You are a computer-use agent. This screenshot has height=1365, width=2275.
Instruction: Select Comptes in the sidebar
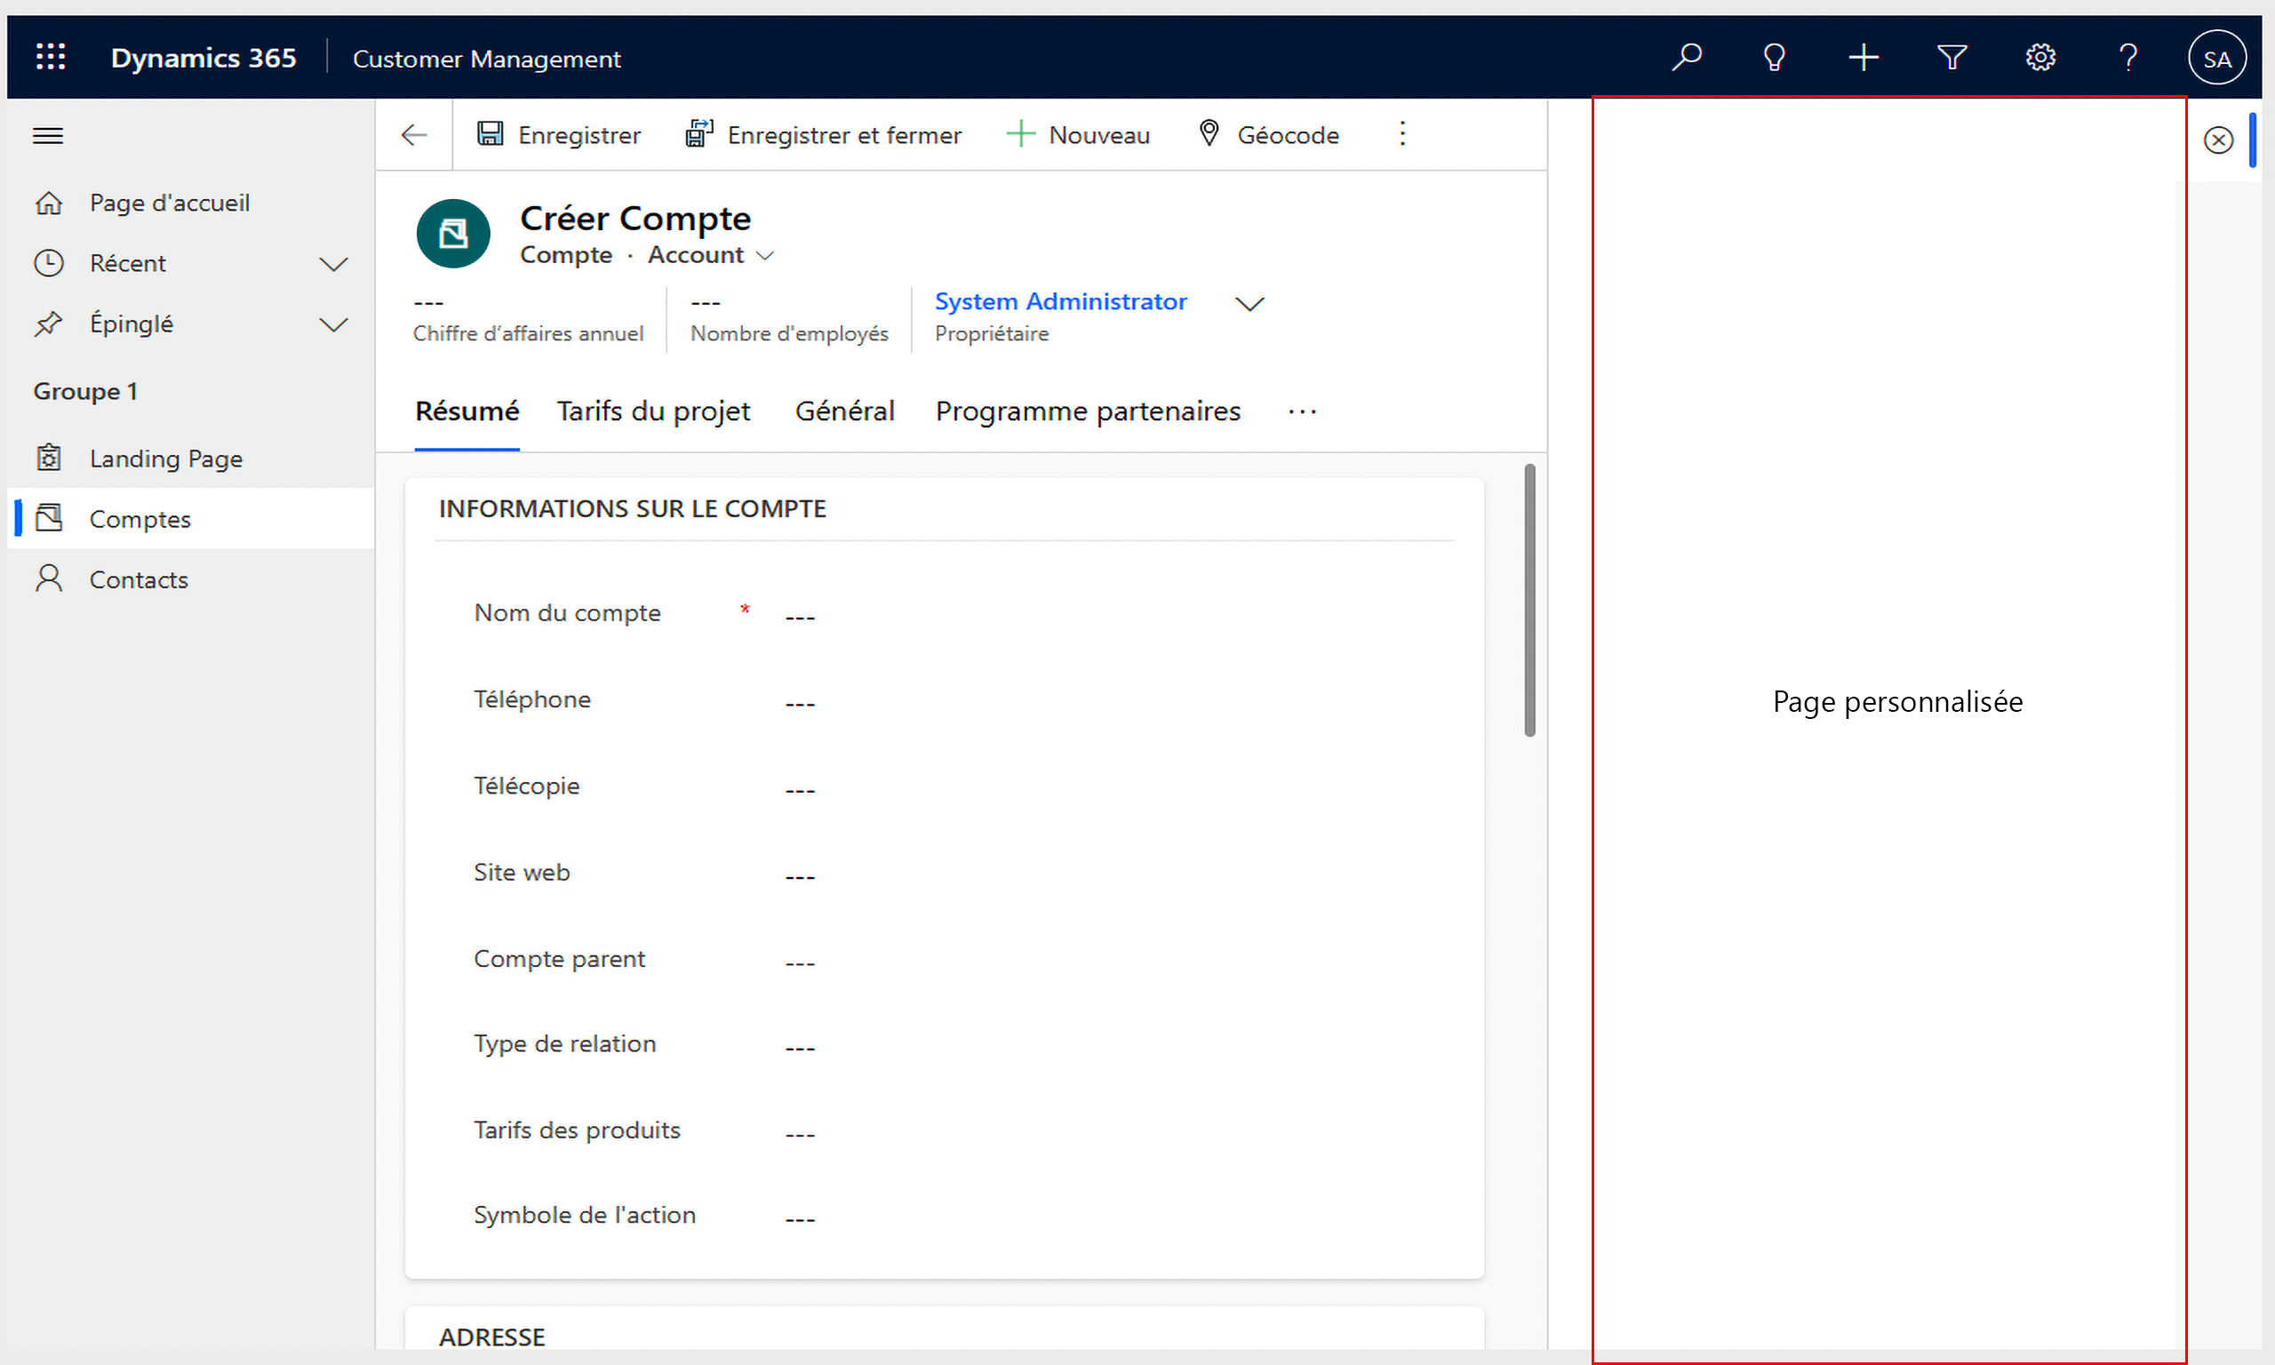click(x=191, y=519)
